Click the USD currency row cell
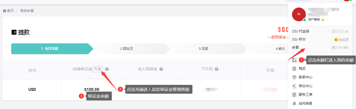 coord(32,90)
